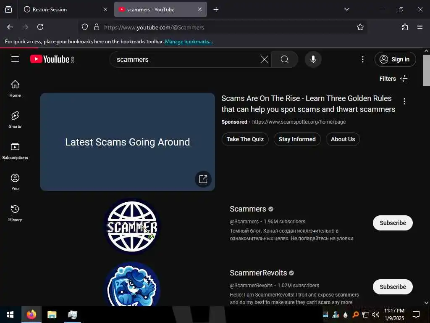430x323 pixels.
Task: Open File Explorer from the taskbar
Action: 52,315
